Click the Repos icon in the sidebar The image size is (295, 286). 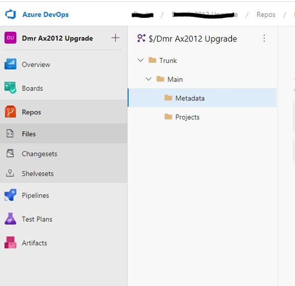coord(10,111)
